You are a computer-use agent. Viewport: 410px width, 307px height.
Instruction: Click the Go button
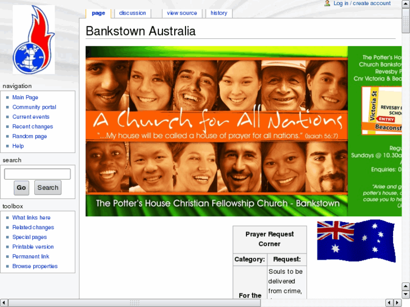pyautogui.click(x=21, y=188)
